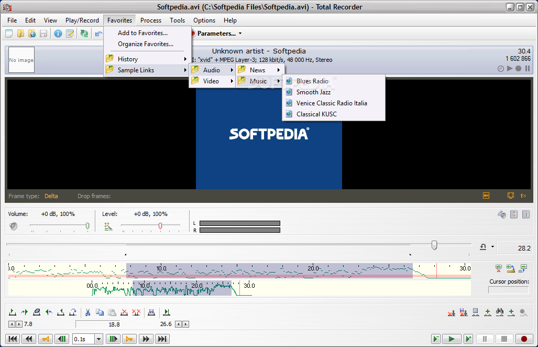Click the speaker with microphone icon
Viewport: 538px width, 347px height.
coord(502,214)
